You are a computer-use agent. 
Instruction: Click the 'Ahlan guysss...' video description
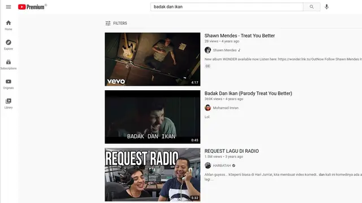coord(283,176)
